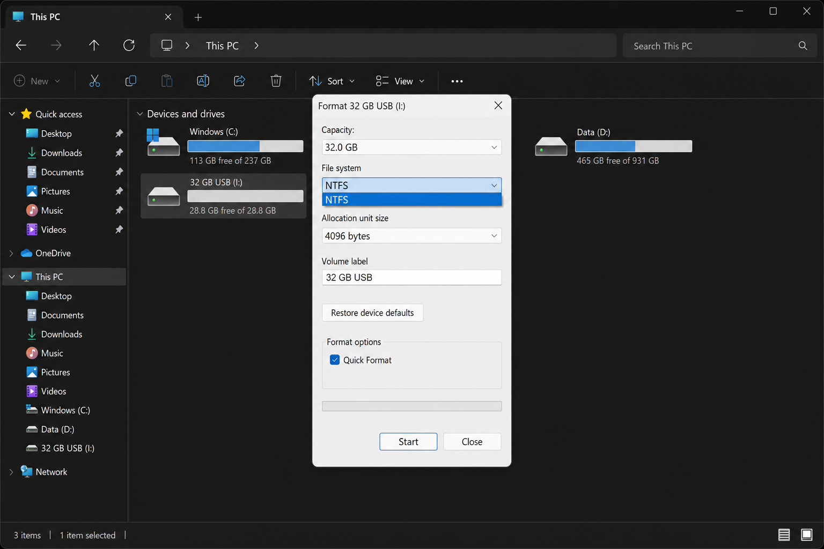This screenshot has width=824, height=549.
Task: Unpin Desktop pin icon in Quick access
Action: 119,133
